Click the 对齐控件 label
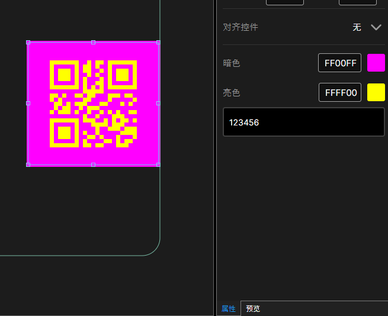Screen dimensions: 388x316 click(x=241, y=27)
